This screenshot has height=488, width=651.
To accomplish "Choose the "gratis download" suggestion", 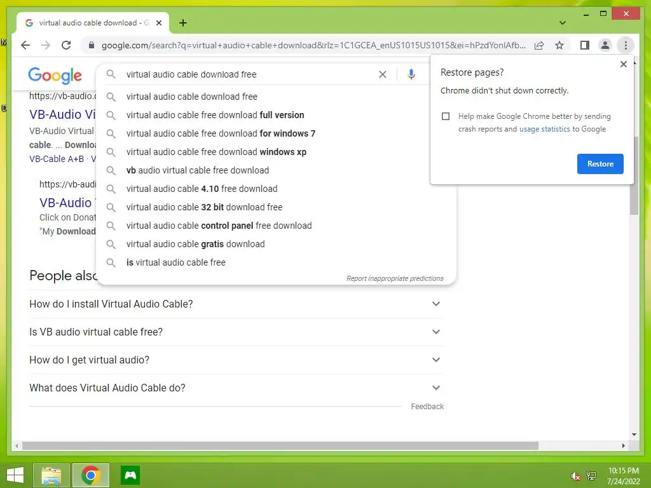I will pos(276,244).
